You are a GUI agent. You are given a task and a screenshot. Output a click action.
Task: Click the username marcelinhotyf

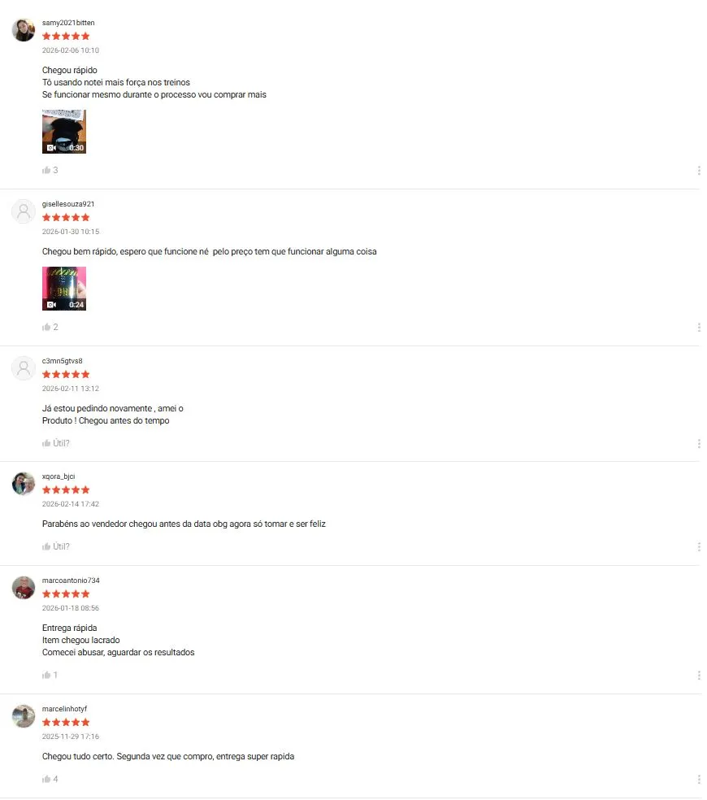[64, 709]
